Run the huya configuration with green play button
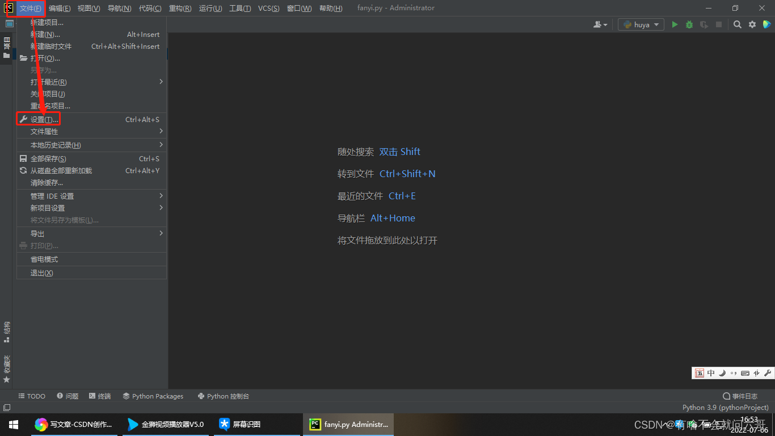The width and height of the screenshot is (775, 436). pos(675,24)
